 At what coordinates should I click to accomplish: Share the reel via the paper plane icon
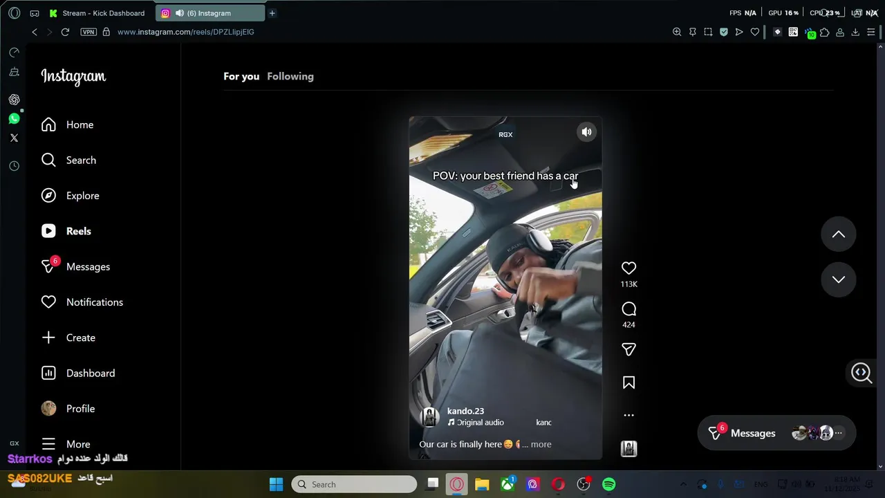[x=628, y=349]
